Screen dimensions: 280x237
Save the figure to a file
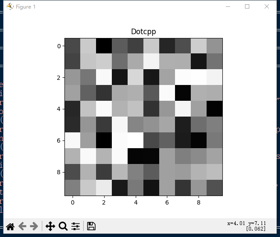91,226
